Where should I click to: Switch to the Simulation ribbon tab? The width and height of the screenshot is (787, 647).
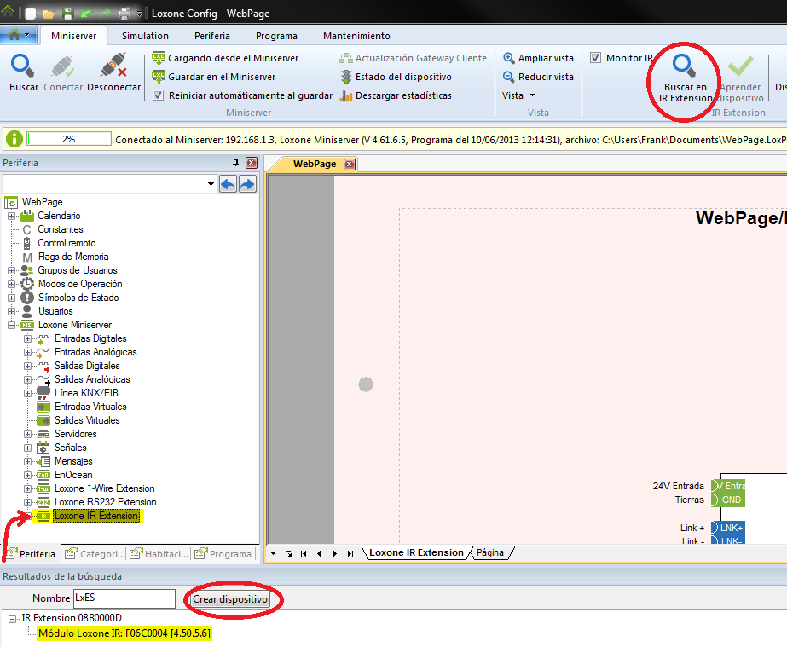(145, 36)
